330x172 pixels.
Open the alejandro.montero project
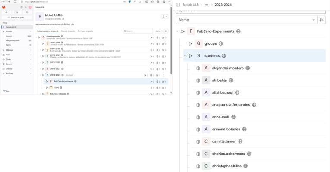[228, 68]
